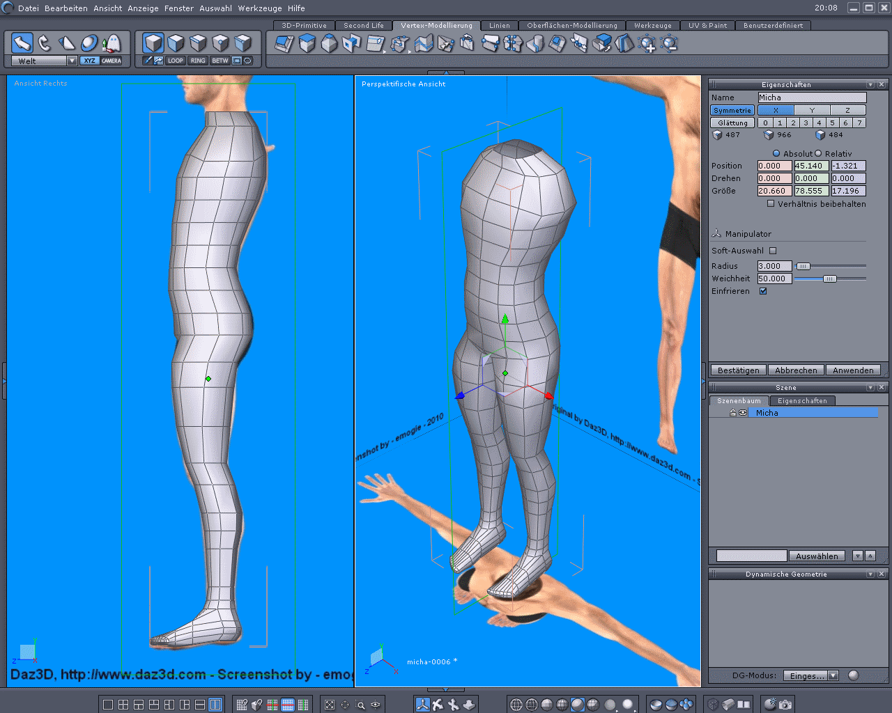Image resolution: width=892 pixels, height=713 pixels.
Task: Click the Bestätigen button
Action: (x=739, y=370)
